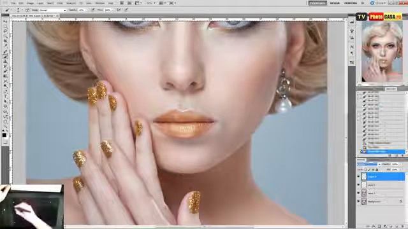Open the Window menu
408x229 pixels.
point(100,3)
